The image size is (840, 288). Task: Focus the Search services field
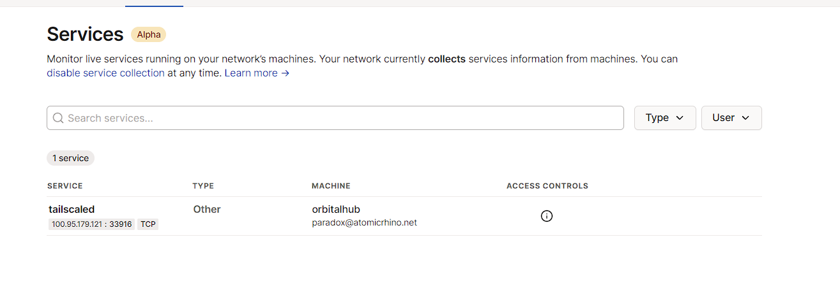(335, 118)
